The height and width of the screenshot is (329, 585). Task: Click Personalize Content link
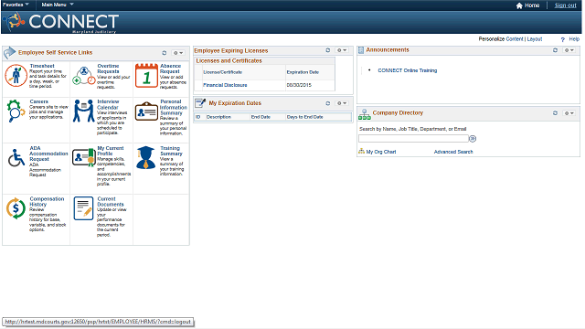(515, 39)
